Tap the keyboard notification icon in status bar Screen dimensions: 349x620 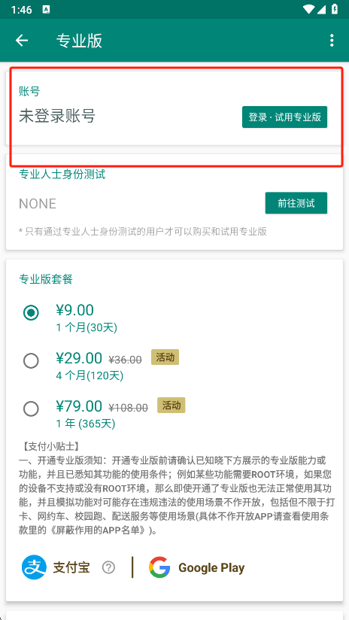point(46,10)
